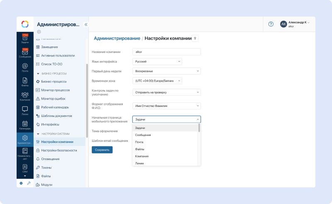Open Настройки безопасности menu item
This screenshot has width=332, height=204.
coord(59,151)
